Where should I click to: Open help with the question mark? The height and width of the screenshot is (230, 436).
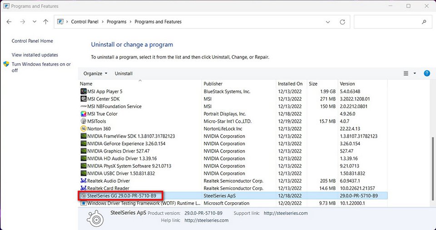[427, 73]
